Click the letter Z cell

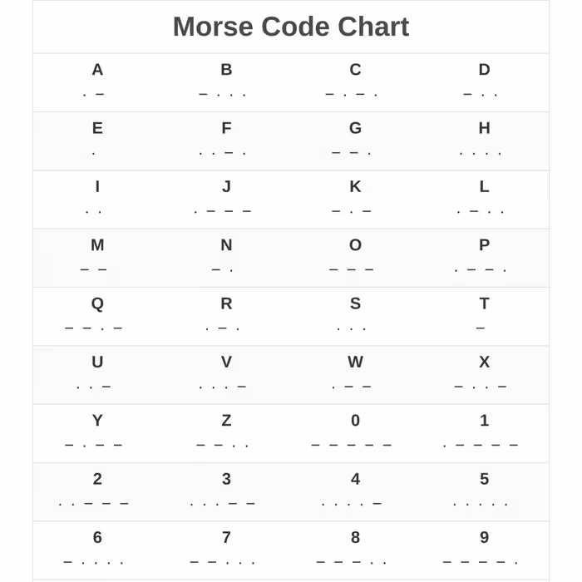coord(226,432)
